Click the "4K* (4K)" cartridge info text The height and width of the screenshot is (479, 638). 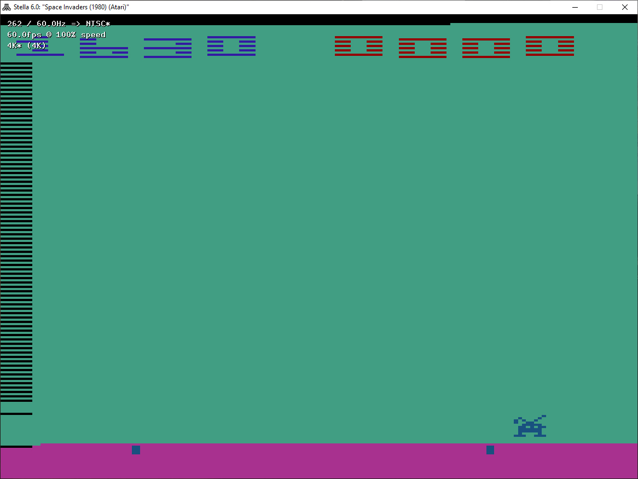coord(26,45)
